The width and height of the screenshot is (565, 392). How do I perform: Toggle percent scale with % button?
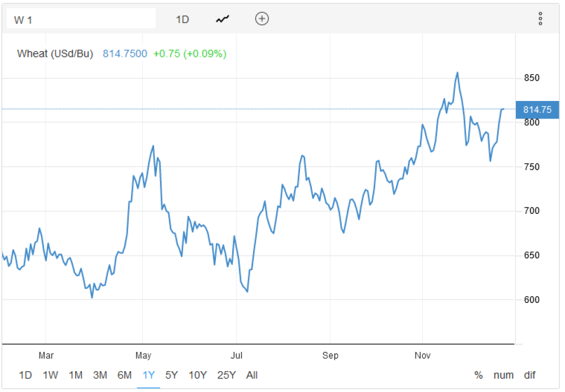coord(479,375)
